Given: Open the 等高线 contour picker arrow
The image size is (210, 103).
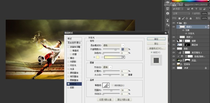Looking at the screenshot, I should click(x=108, y=85).
